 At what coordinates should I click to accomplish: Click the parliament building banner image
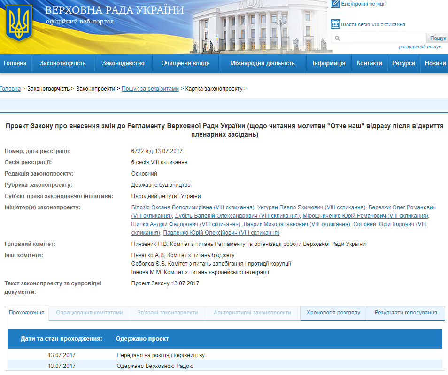point(260,27)
